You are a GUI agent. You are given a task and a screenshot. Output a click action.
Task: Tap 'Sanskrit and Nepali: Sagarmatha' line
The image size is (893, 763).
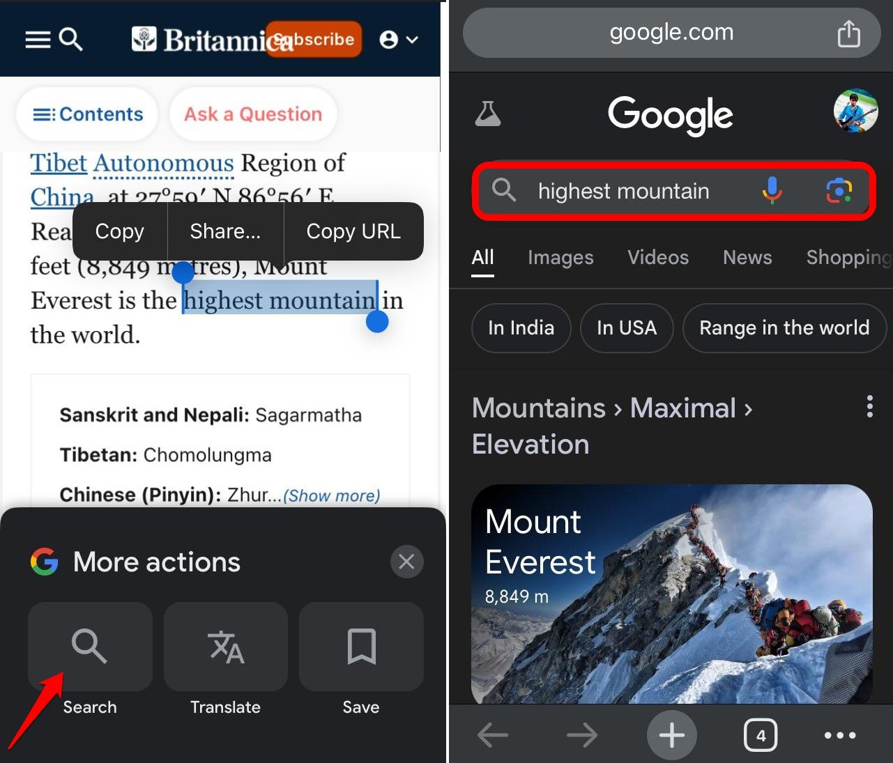211,415
